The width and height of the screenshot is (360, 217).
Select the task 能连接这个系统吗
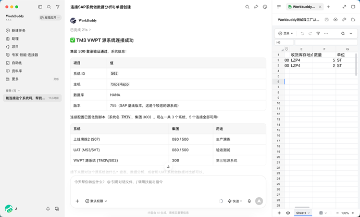pyautogui.click(x=32, y=98)
